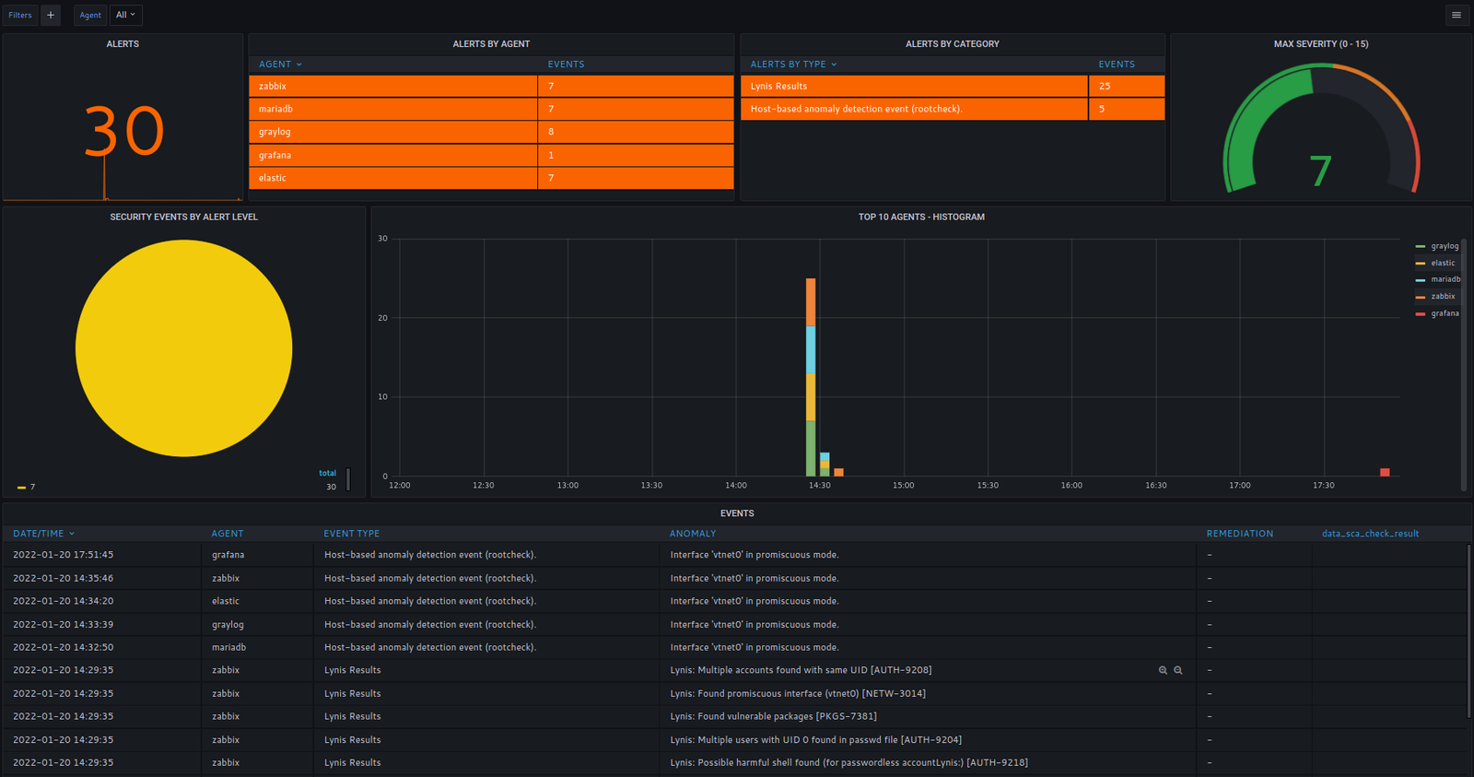Click the yellow pie chart slice

pyautogui.click(x=184, y=348)
